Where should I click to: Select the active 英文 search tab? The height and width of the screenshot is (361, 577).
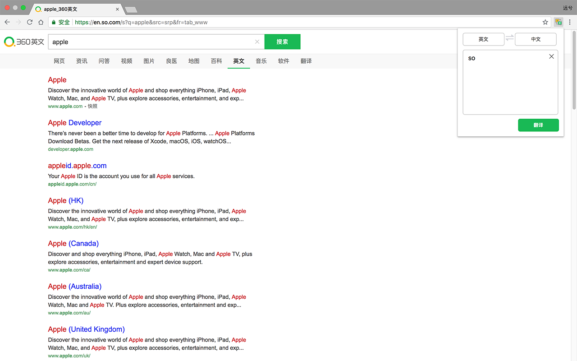[x=239, y=61]
